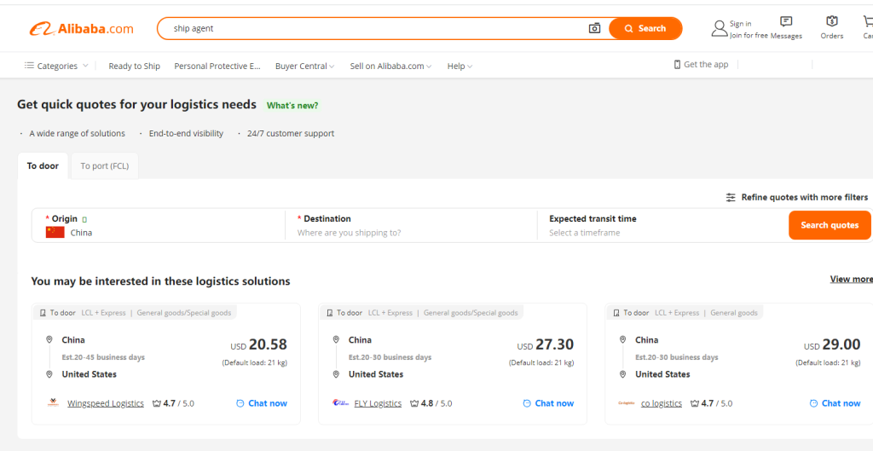
Task: Click the Wingspeed Logistics company logo
Action: point(53,403)
